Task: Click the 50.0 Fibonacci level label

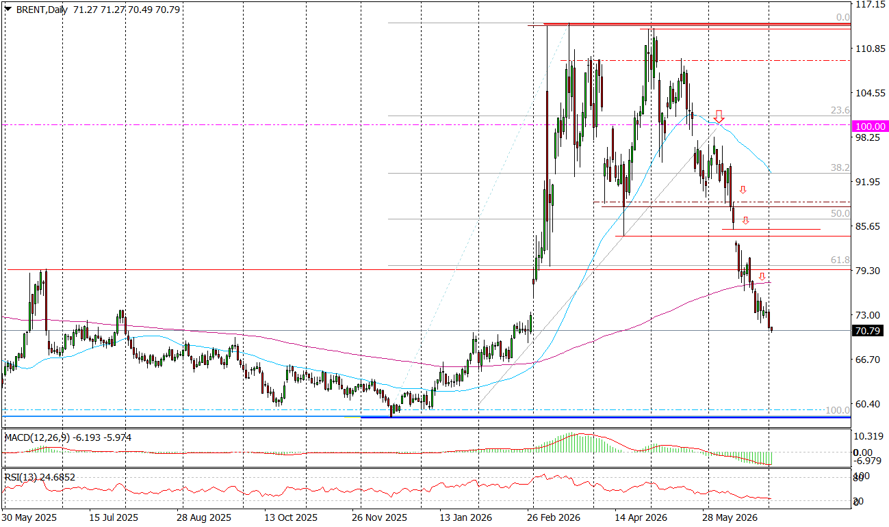Action: (x=840, y=213)
